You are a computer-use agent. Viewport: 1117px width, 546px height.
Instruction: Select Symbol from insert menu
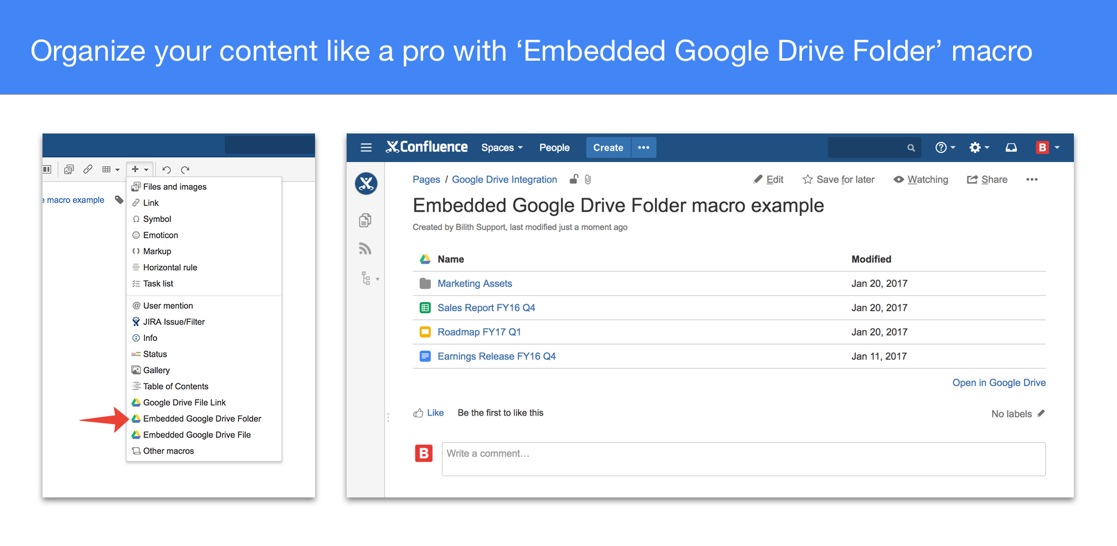(x=204, y=219)
